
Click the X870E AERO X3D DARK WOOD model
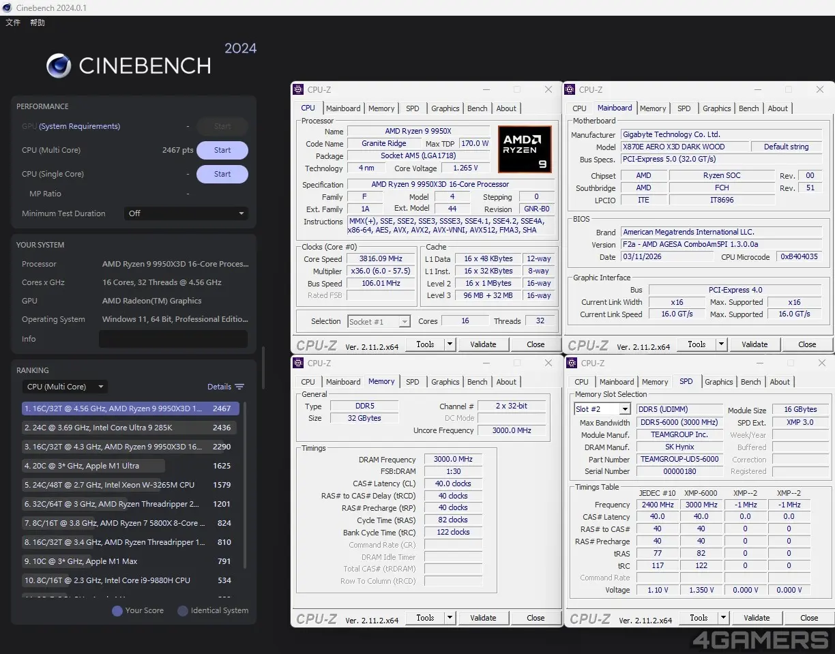tap(684, 147)
